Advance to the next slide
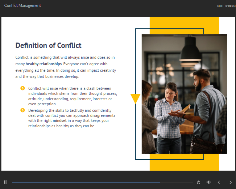Viewport: 236px width, 189px height. 230,183
